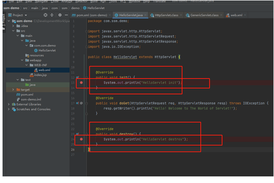Click override gutter icon on line 23
The height and width of the screenshot is (183, 274).
[x=78, y=134]
